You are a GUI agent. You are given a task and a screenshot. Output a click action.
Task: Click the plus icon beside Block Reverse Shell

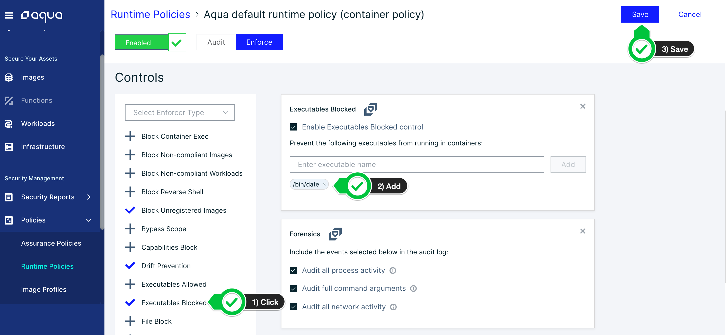[130, 192]
